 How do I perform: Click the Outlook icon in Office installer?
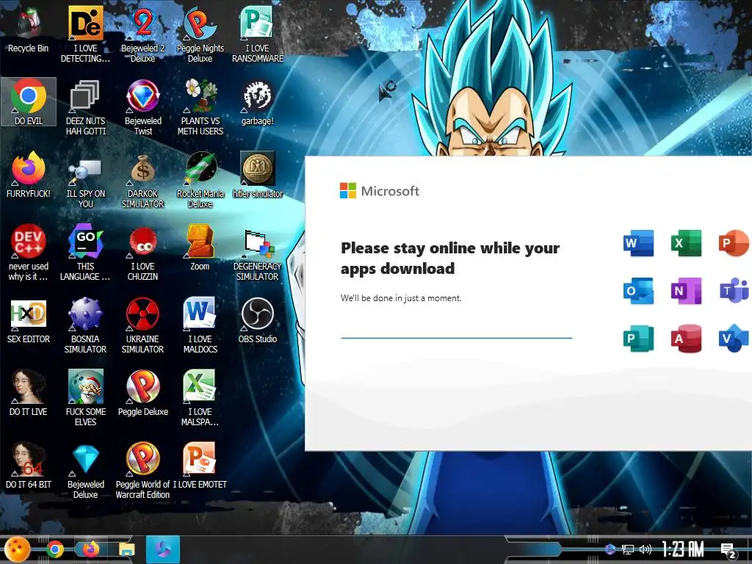click(x=638, y=291)
